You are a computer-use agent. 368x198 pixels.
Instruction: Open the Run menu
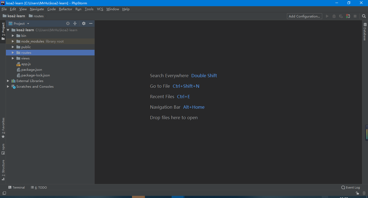coord(78,9)
